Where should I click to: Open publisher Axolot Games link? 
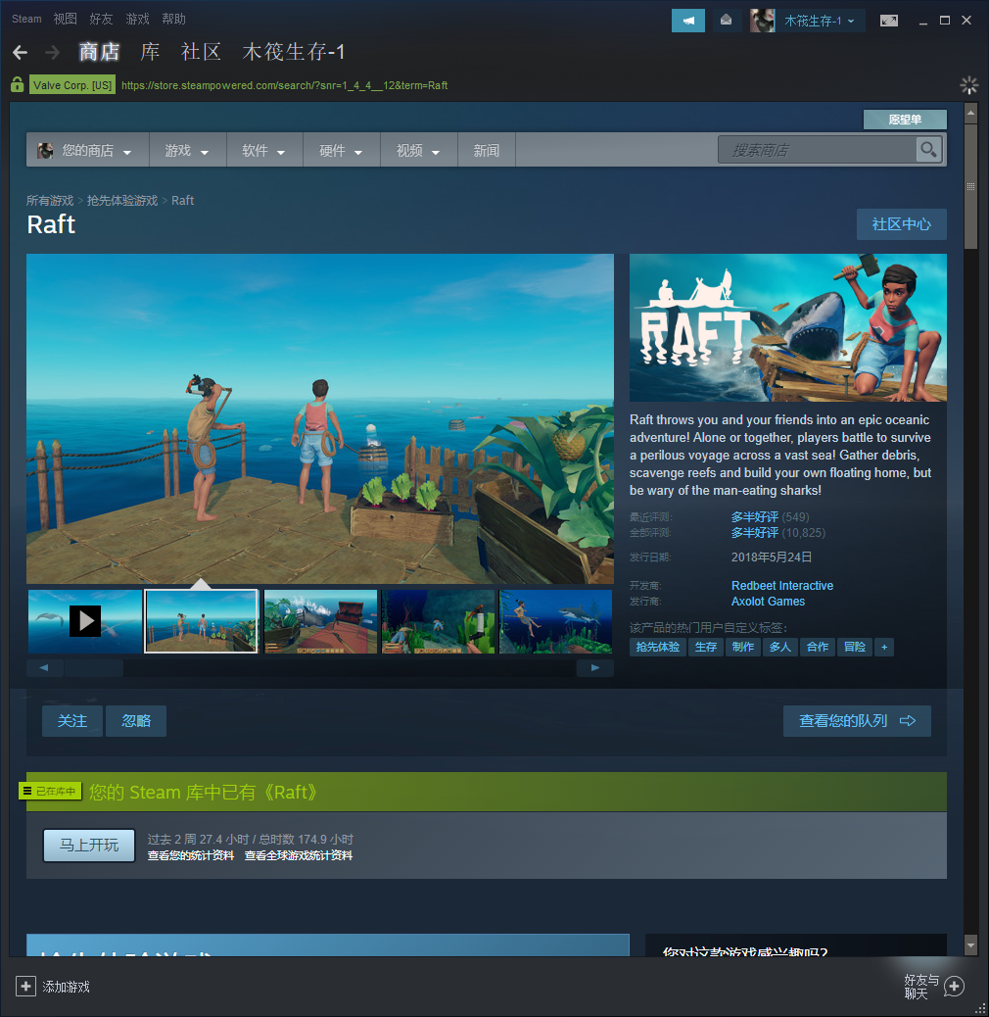coord(768,602)
